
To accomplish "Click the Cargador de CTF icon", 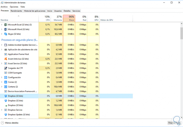I will [5, 68].
